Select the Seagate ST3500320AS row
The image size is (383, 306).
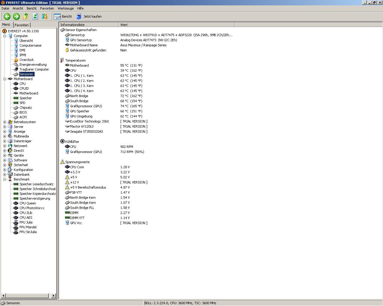(147, 131)
